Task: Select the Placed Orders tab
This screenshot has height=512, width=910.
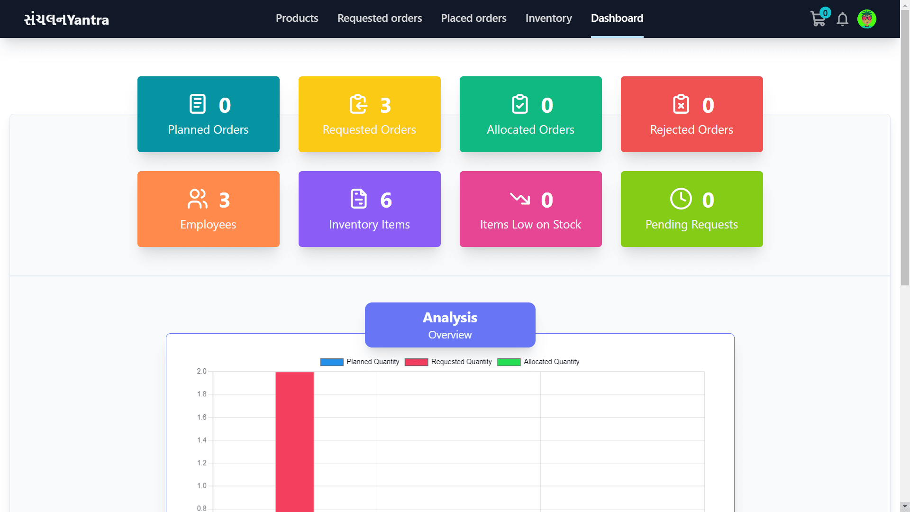Action: pos(474,18)
